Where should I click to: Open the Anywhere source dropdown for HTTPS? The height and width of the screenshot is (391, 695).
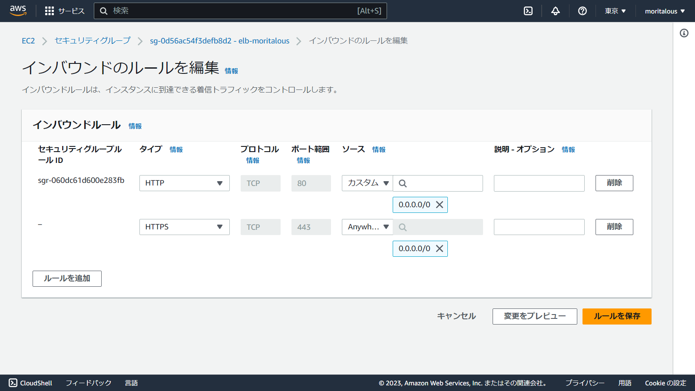[x=367, y=227]
